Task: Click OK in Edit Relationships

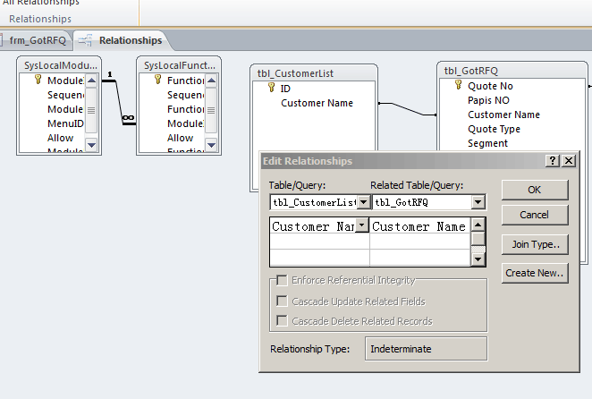Action: tap(534, 190)
